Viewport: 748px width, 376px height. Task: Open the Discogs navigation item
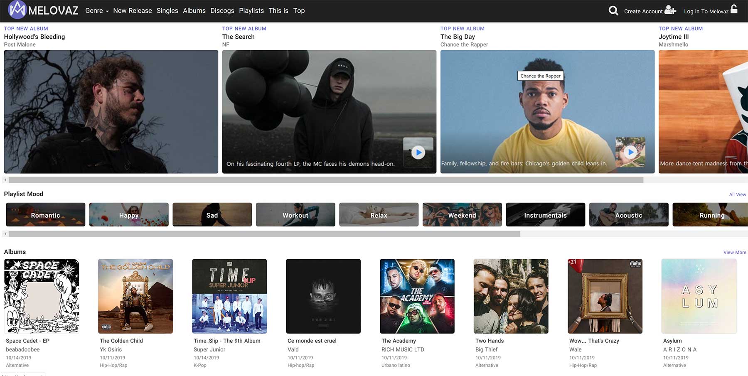coord(222,11)
